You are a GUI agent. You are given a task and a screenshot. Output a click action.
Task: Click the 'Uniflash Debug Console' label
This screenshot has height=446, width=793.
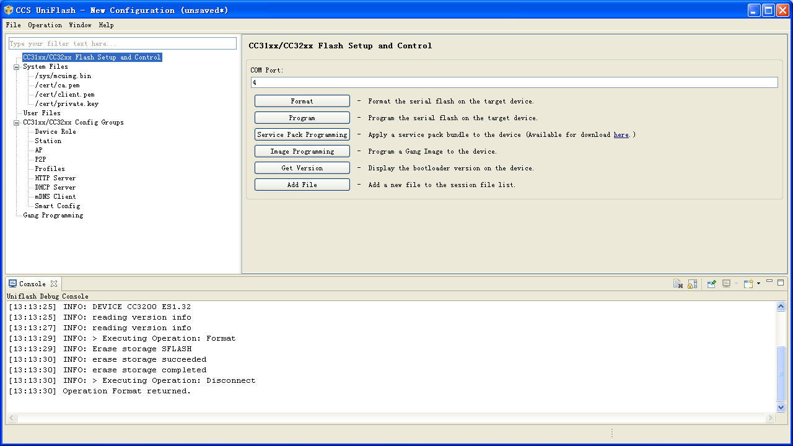pos(48,297)
